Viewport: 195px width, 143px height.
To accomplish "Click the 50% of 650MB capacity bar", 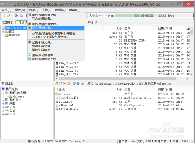I will click(154, 16).
